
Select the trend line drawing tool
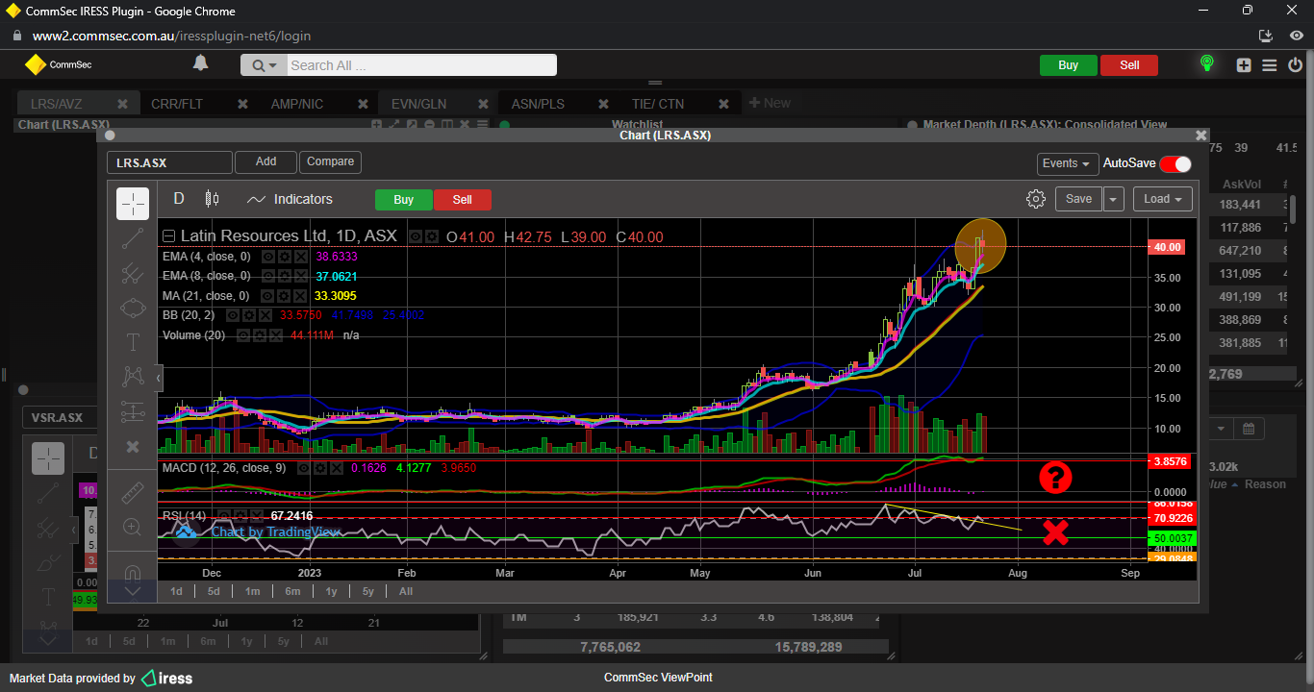[x=133, y=239]
